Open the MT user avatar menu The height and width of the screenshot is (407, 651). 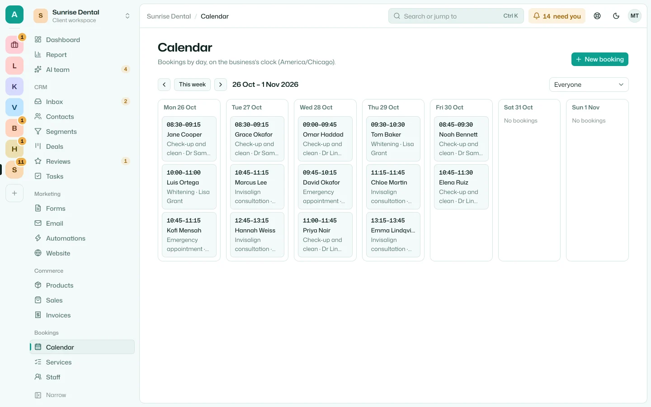(x=635, y=16)
